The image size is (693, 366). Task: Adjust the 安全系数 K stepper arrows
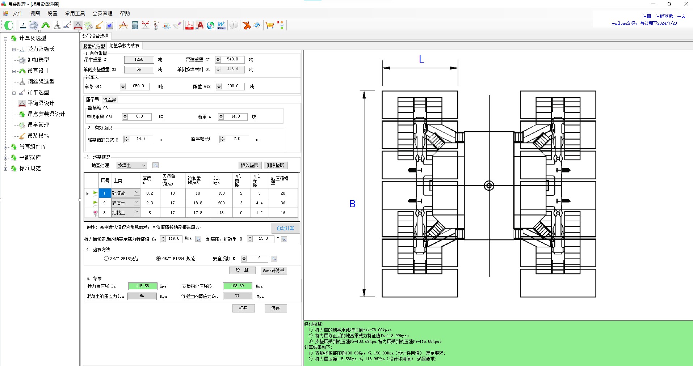(244, 258)
